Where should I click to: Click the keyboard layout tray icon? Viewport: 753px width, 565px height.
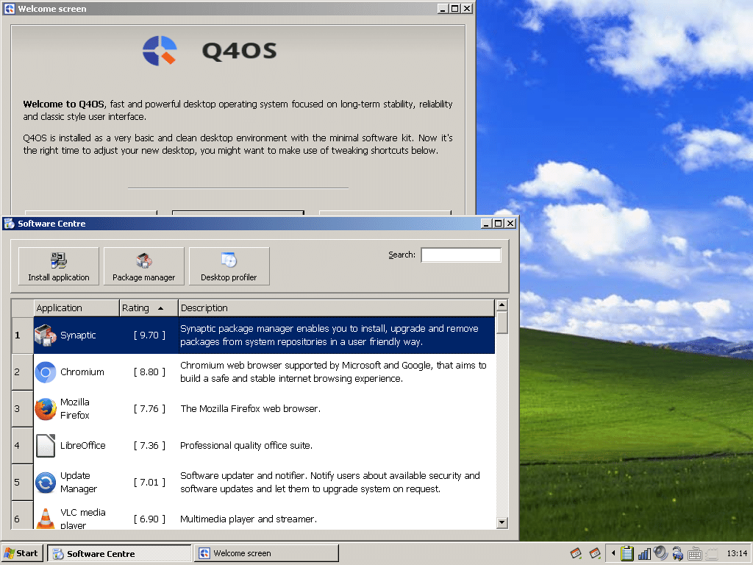click(x=694, y=554)
